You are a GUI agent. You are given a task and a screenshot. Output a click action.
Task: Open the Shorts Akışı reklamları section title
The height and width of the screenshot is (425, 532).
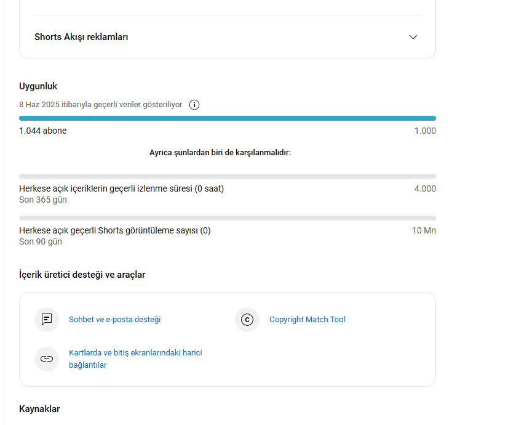pyautogui.click(x=81, y=37)
